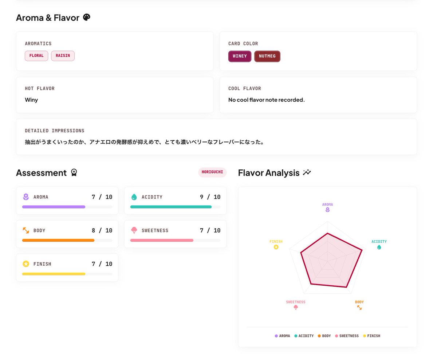Click the purple flower Aroma icon in assessment card
The image size is (437, 354).
pos(26,197)
